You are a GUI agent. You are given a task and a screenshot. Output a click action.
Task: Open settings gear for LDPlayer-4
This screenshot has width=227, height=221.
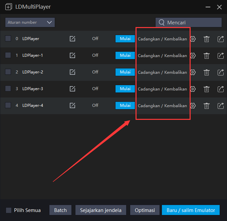coord(193,105)
